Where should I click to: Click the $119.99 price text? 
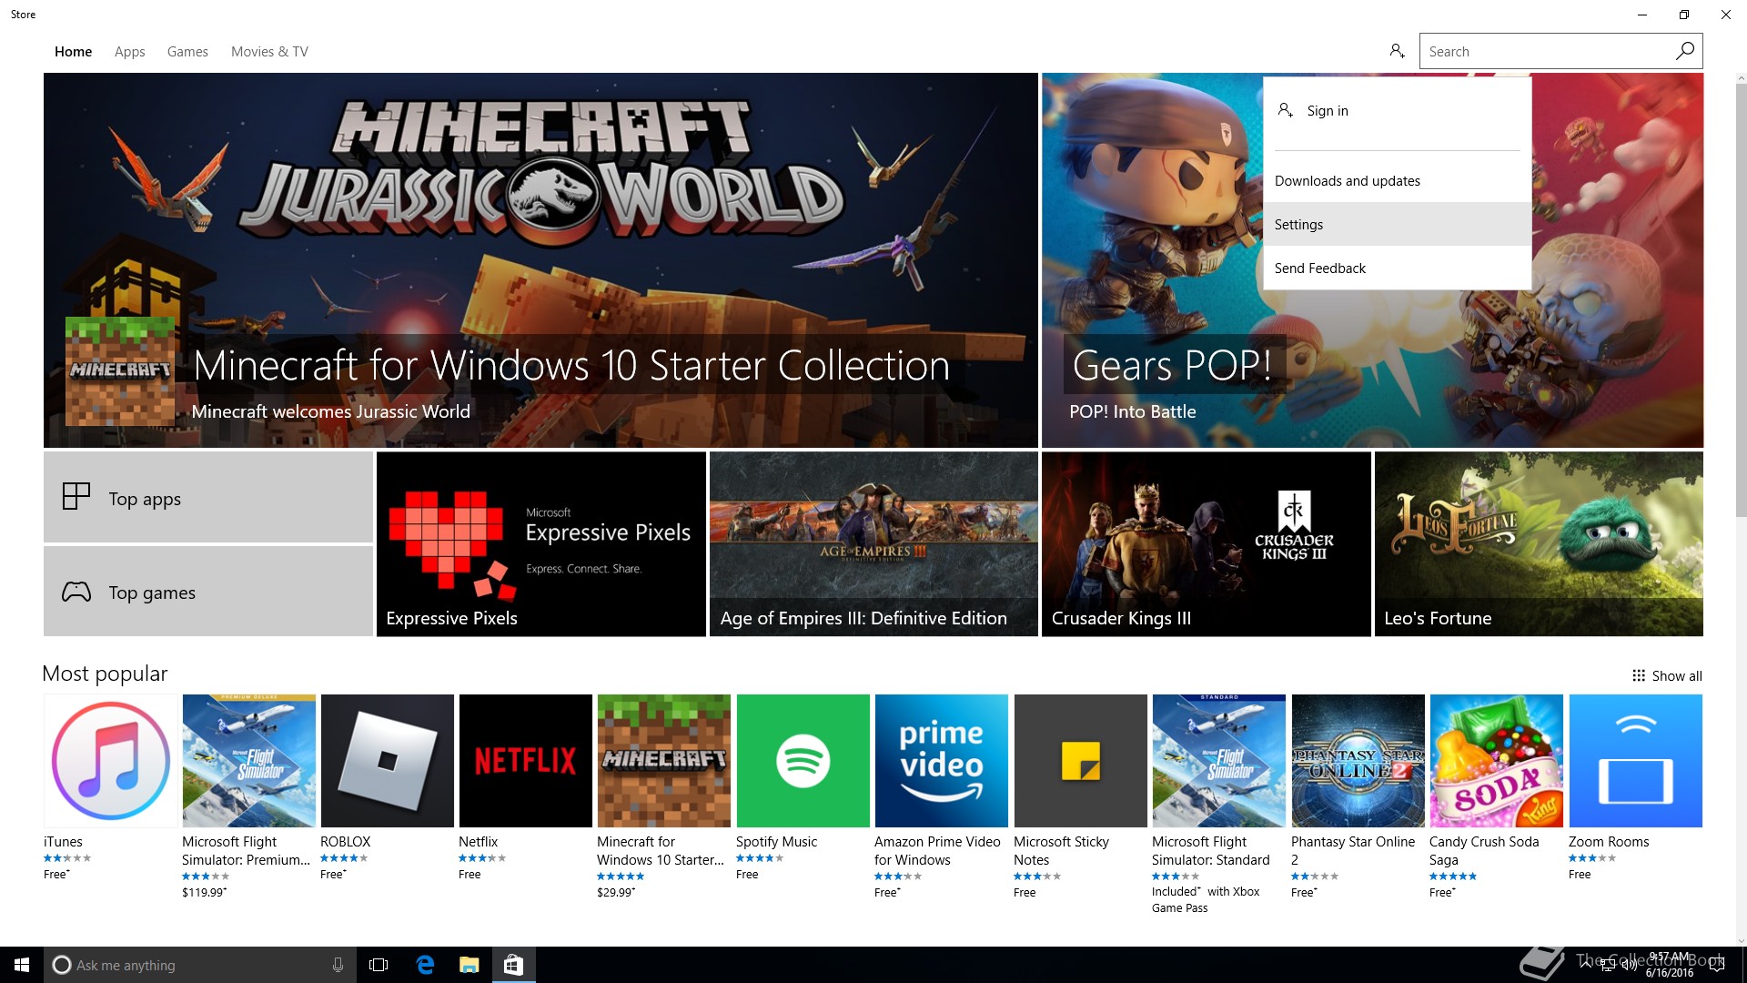[204, 893]
